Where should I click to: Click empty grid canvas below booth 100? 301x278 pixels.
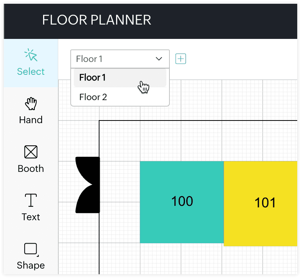[x=182, y=261]
